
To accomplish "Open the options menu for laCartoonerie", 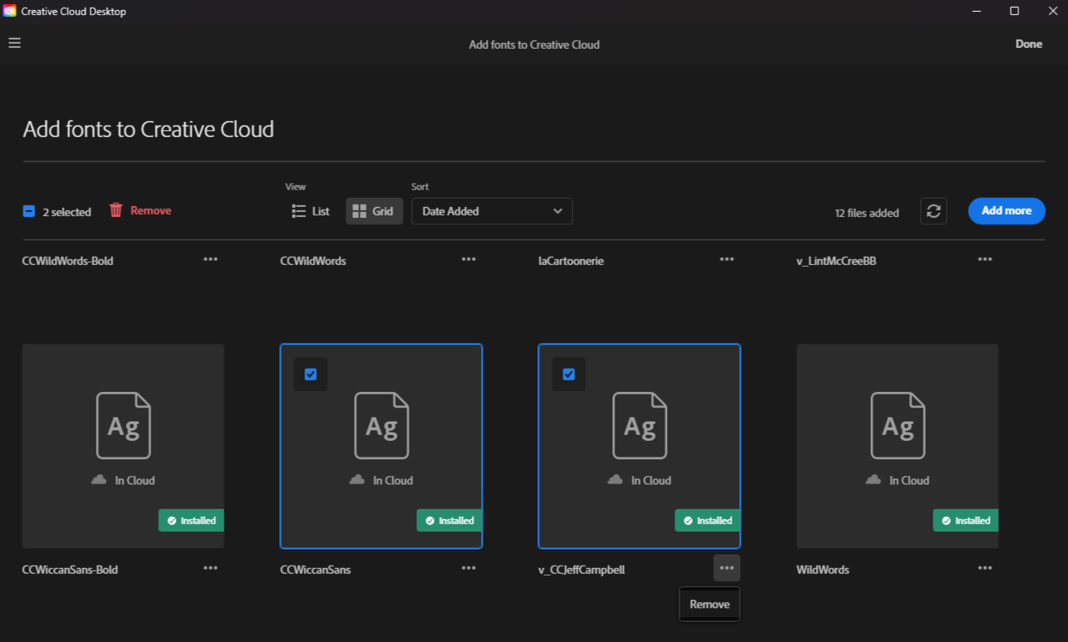I will tap(727, 259).
